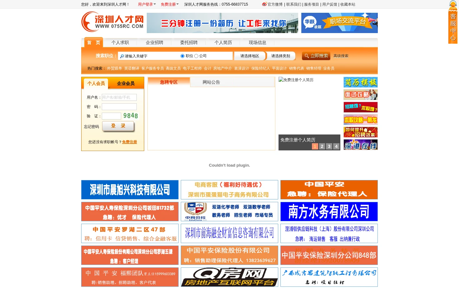Click the 深圳人才网 site logo
Screen dimensions: 459x288
(112, 22)
